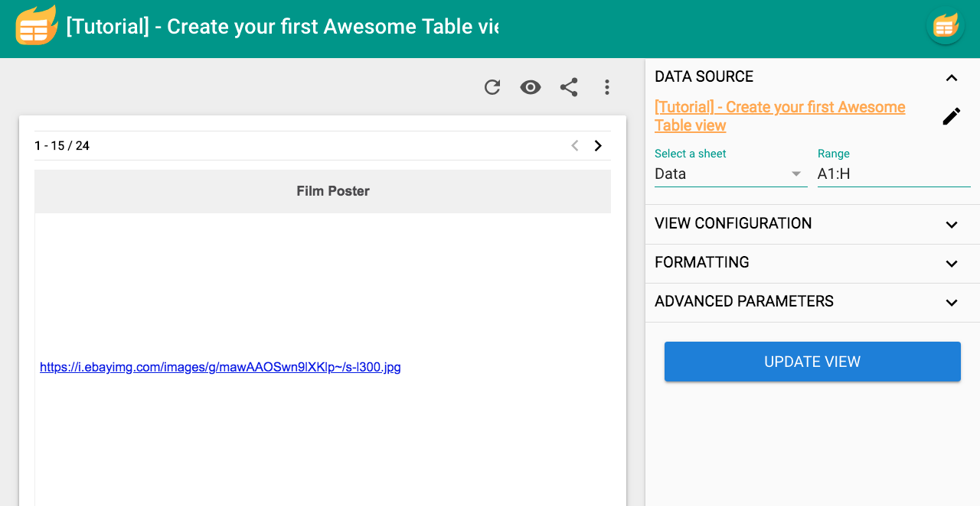
Task: Click the Film Poster column header
Action: 322,191
